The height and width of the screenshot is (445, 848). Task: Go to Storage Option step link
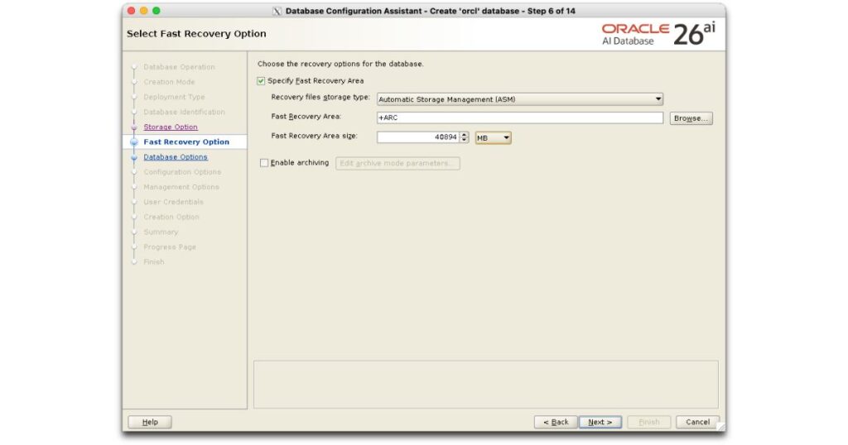coord(171,127)
